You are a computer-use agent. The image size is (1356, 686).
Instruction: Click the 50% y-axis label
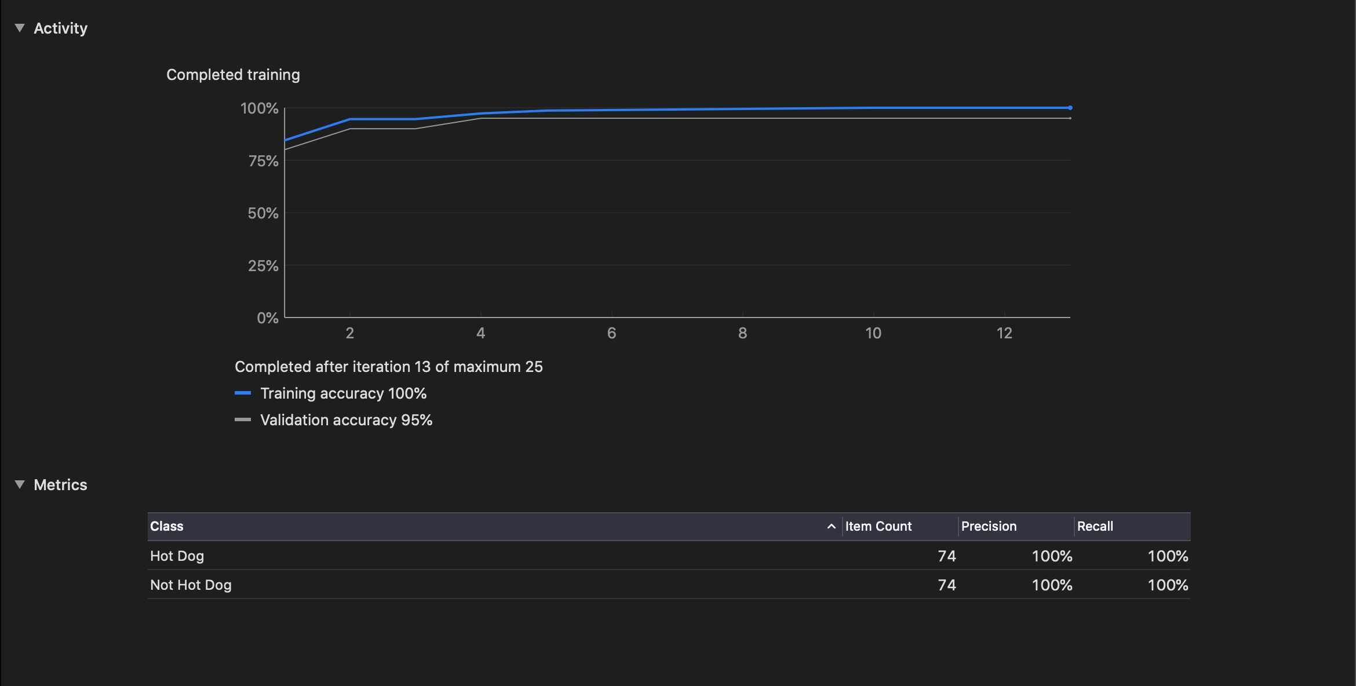click(263, 213)
